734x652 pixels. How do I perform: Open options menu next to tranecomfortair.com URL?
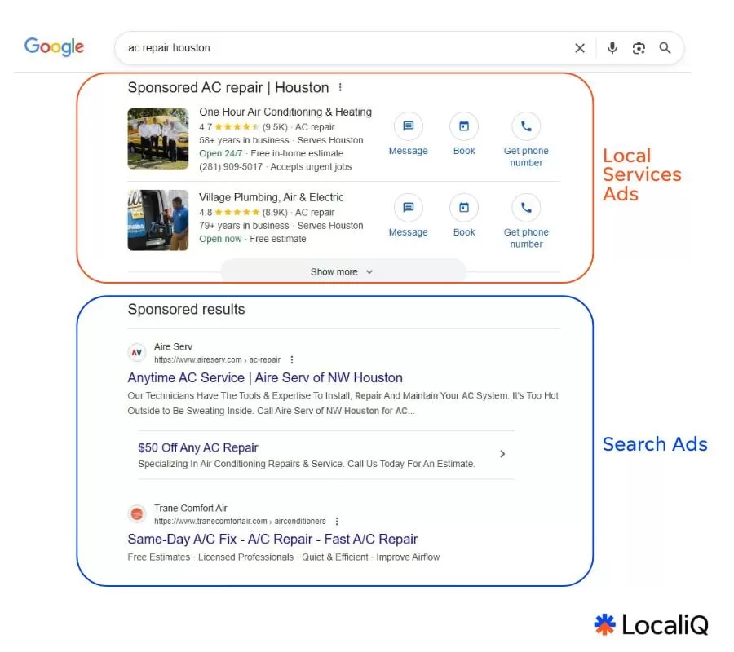[337, 521]
